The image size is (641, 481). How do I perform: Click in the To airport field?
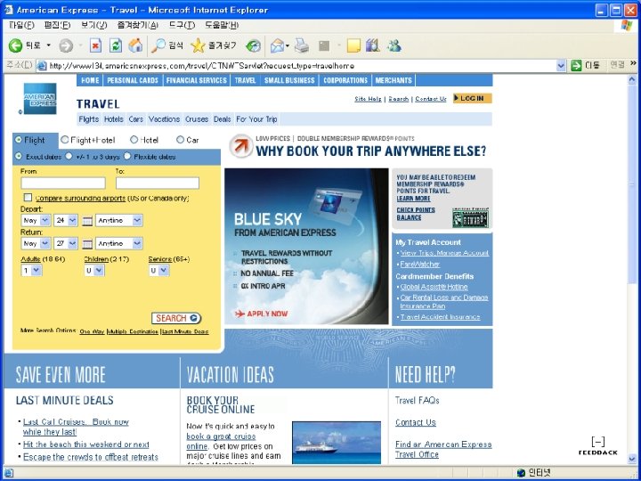click(x=158, y=183)
